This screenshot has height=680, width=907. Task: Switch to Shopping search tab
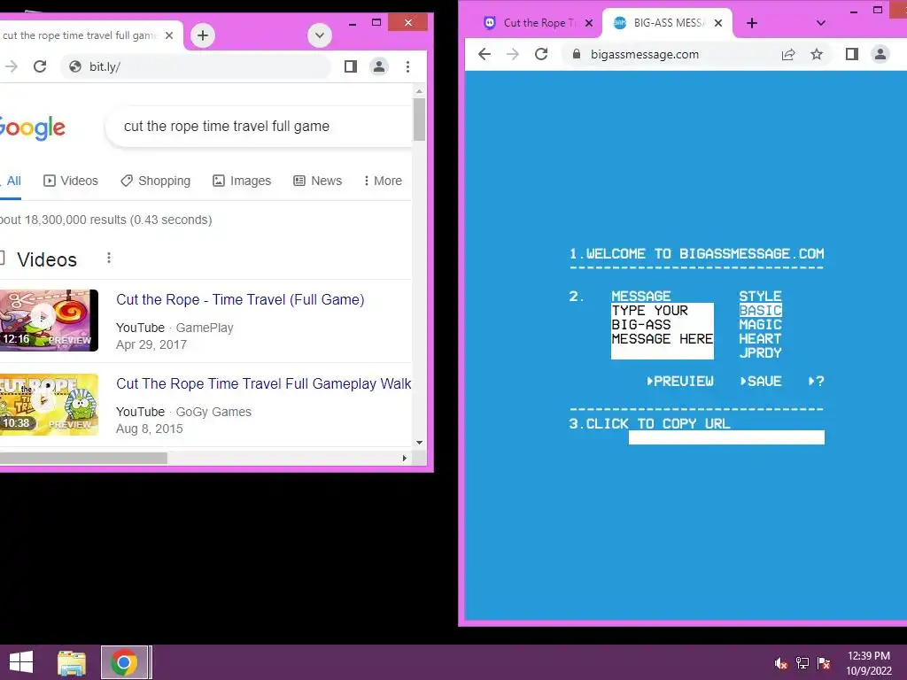[x=156, y=181]
